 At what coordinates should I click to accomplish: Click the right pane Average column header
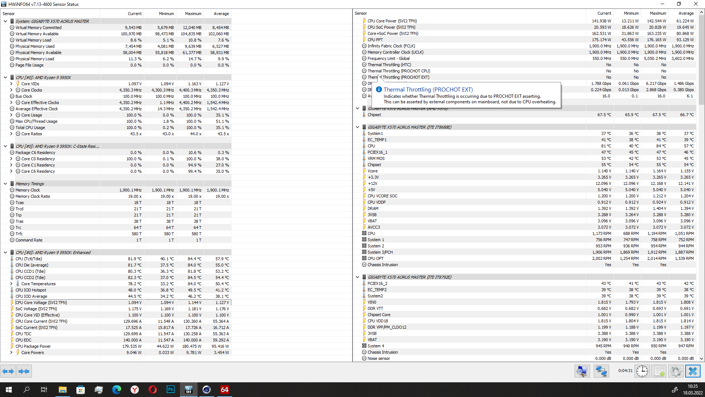(x=686, y=13)
